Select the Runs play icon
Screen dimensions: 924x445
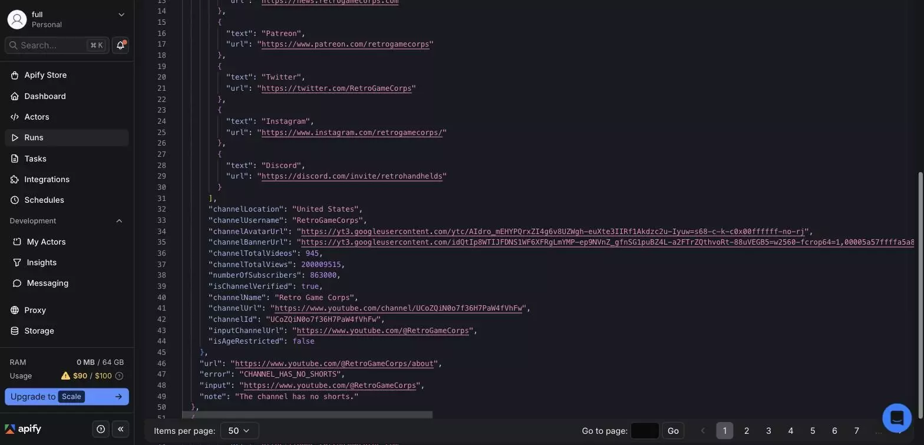click(15, 137)
